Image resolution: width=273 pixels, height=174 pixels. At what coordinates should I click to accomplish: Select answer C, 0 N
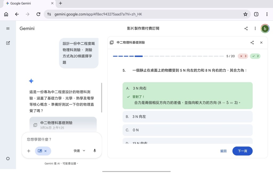pyautogui.click(x=187, y=130)
